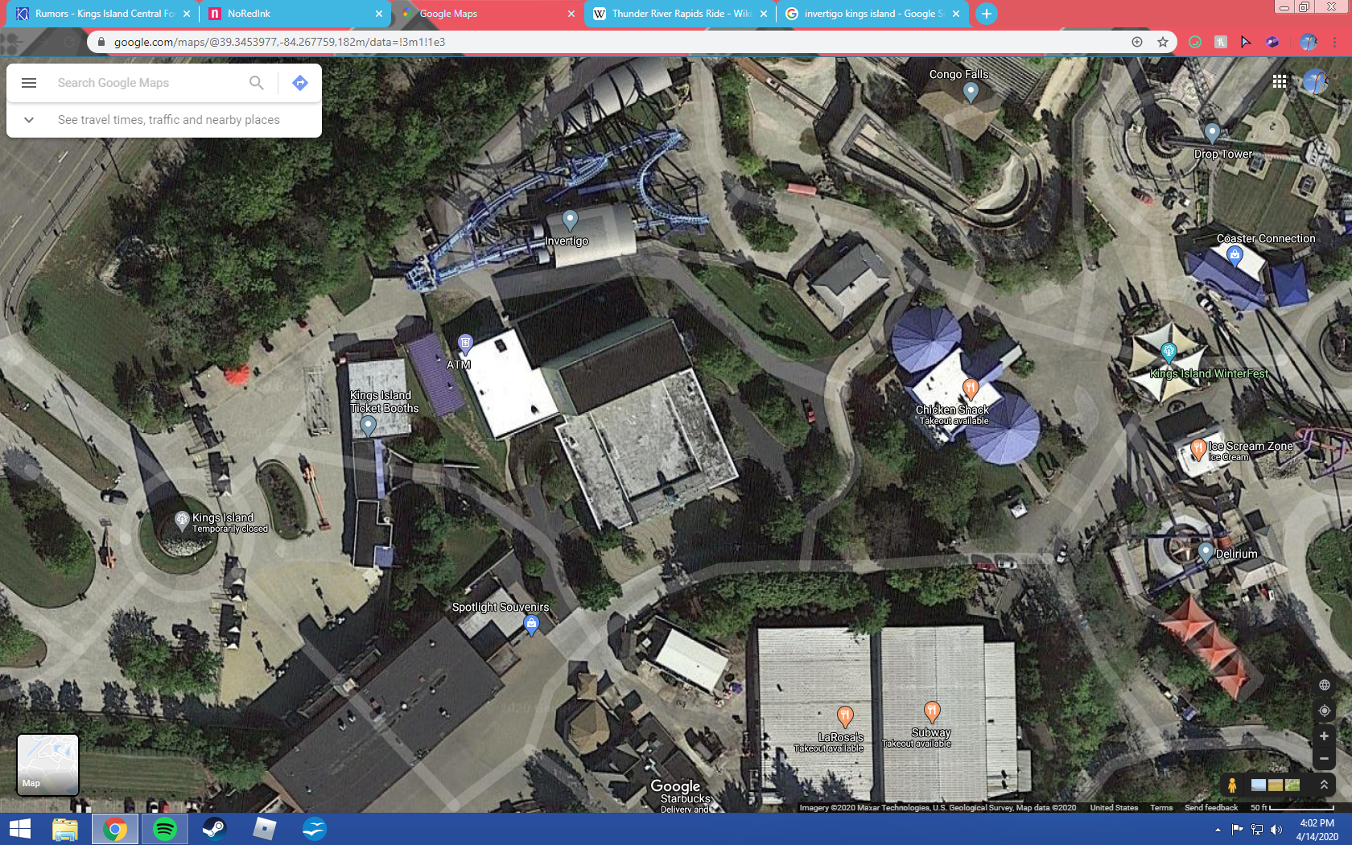Open the Terms link in the map footer

pyautogui.click(x=1161, y=808)
